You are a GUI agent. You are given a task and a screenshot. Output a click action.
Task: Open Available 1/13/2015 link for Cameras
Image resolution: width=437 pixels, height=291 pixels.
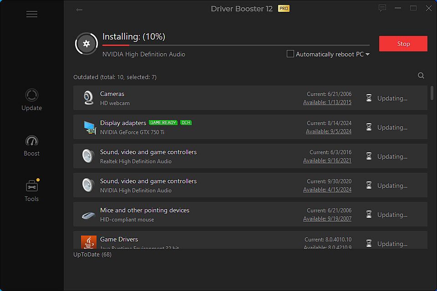[x=327, y=102]
